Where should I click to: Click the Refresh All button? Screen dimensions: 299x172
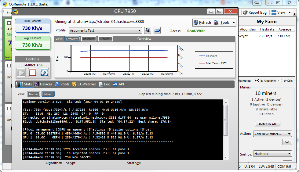tap(268, 124)
